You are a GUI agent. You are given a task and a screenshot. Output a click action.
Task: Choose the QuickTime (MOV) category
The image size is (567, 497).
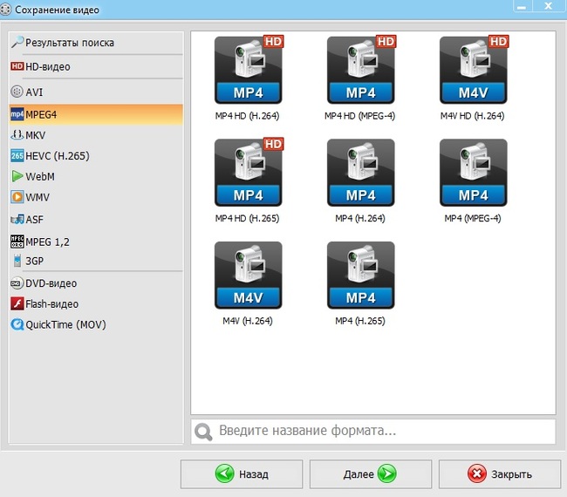[x=96, y=324]
